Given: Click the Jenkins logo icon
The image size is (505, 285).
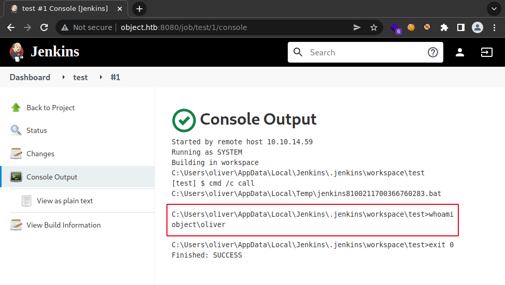Looking at the screenshot, I should (17, 52).
